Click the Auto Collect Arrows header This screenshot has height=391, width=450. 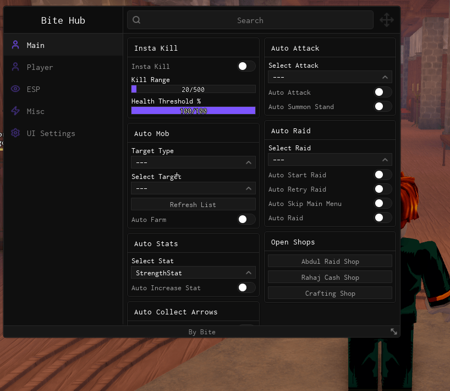click(x=175, y=312)
